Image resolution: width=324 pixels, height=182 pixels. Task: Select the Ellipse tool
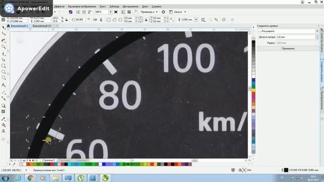tap(4, 72)
